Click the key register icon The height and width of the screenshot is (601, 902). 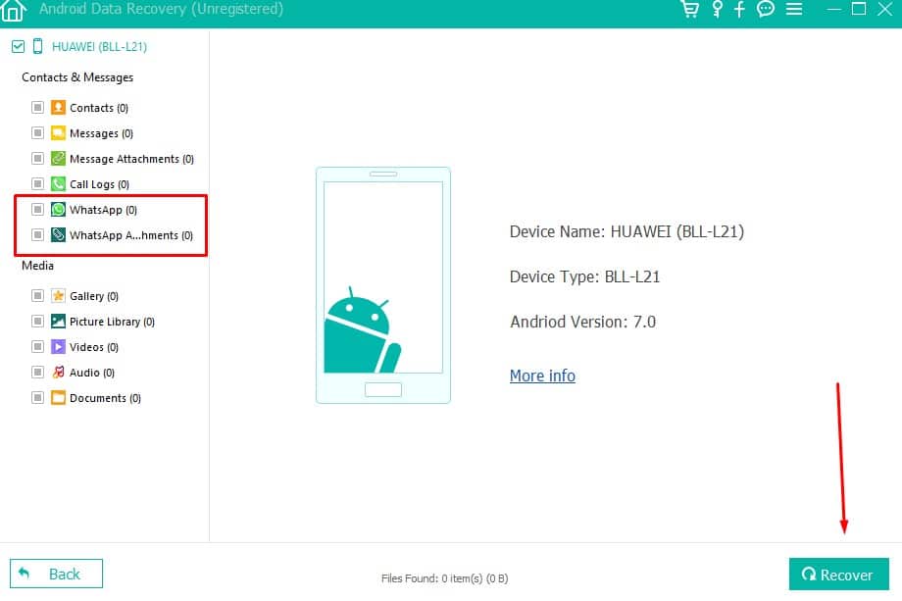(717, 9)
